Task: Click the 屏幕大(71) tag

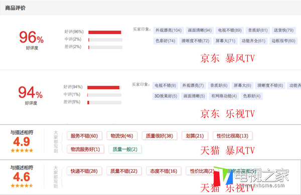Action: click(225, 41)
